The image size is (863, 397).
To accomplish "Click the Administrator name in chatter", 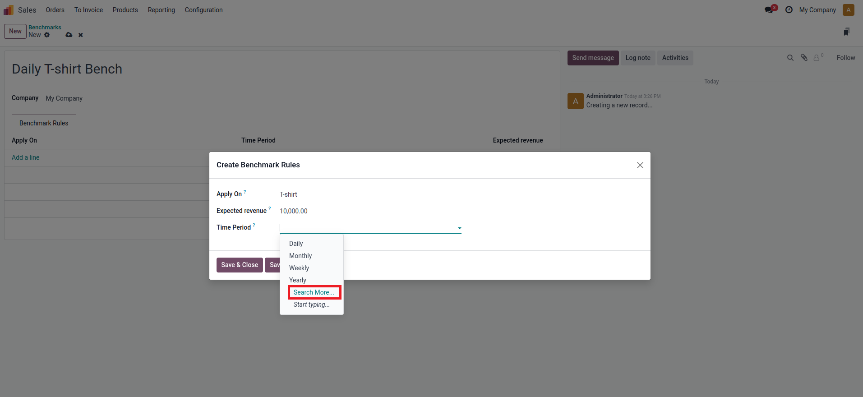I will [604, 96].
